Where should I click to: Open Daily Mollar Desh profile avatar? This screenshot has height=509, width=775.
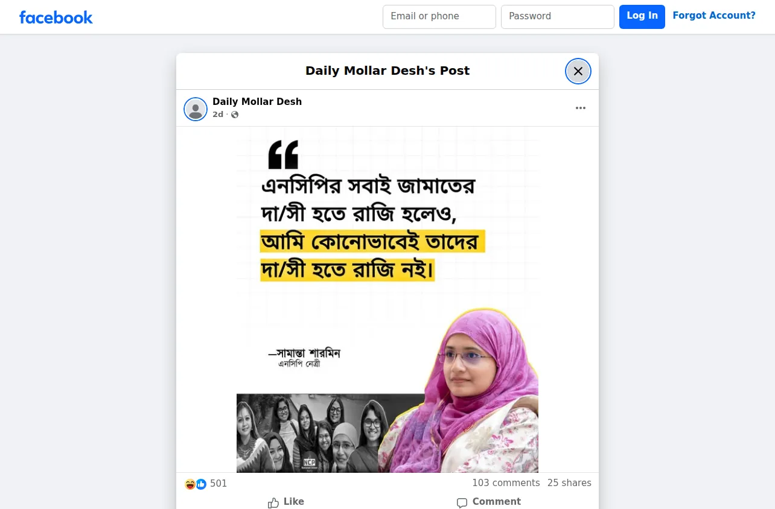[196, 109]
